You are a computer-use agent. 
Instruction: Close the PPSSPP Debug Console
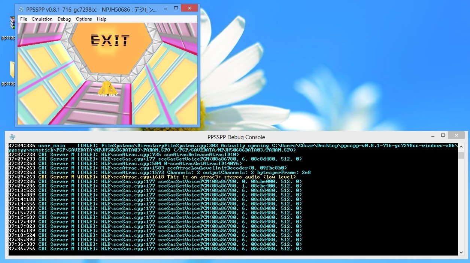456,135
